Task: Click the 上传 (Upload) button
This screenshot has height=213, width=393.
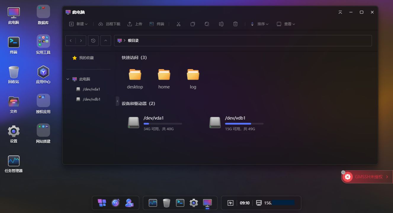Action: pos(135,24)
